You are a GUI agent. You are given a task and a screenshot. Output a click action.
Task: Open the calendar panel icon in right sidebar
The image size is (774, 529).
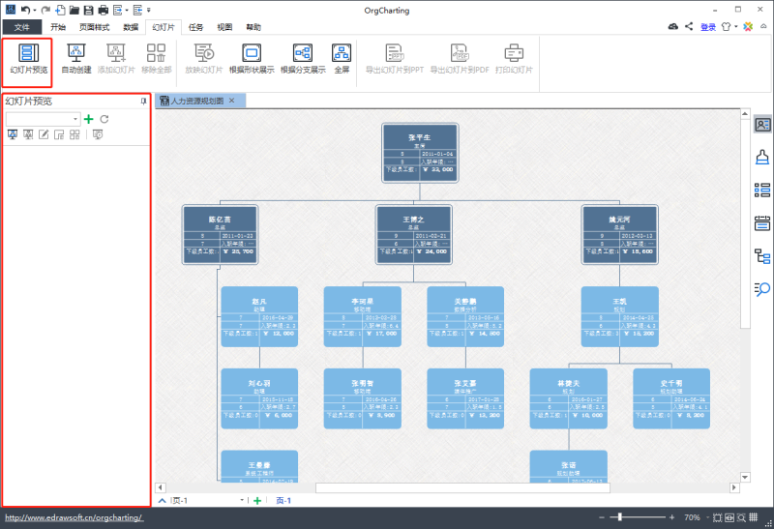pos(762,223)
